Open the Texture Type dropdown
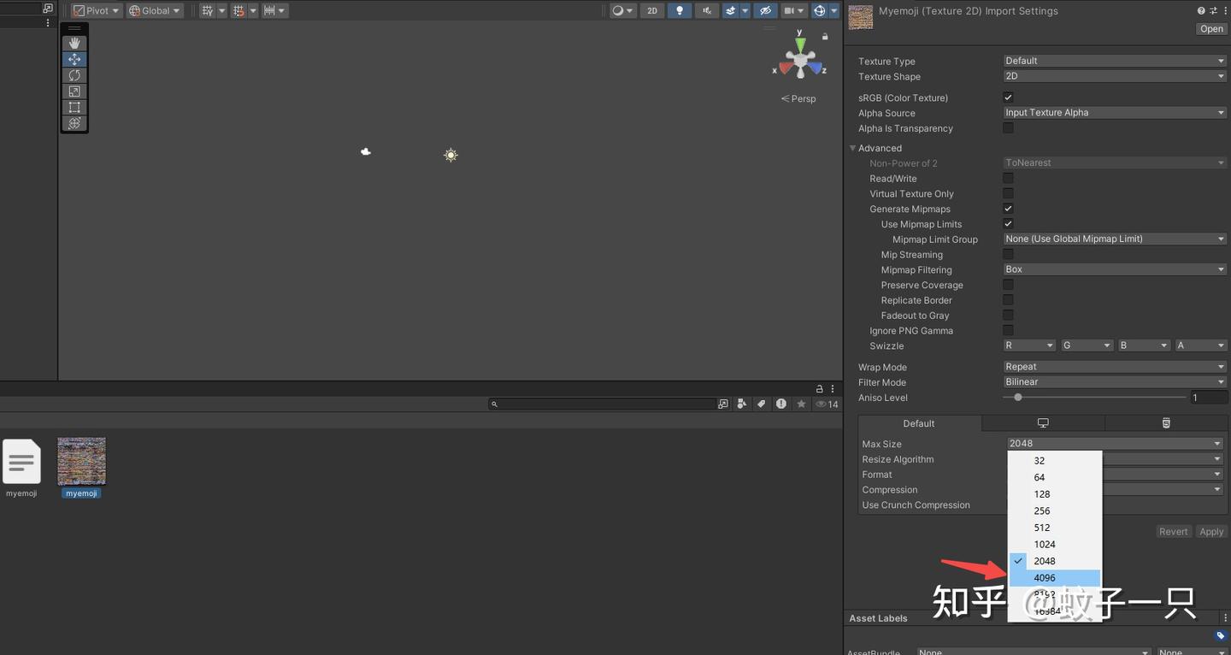This screenshot has height=655, width=1231. point(1114,60)
